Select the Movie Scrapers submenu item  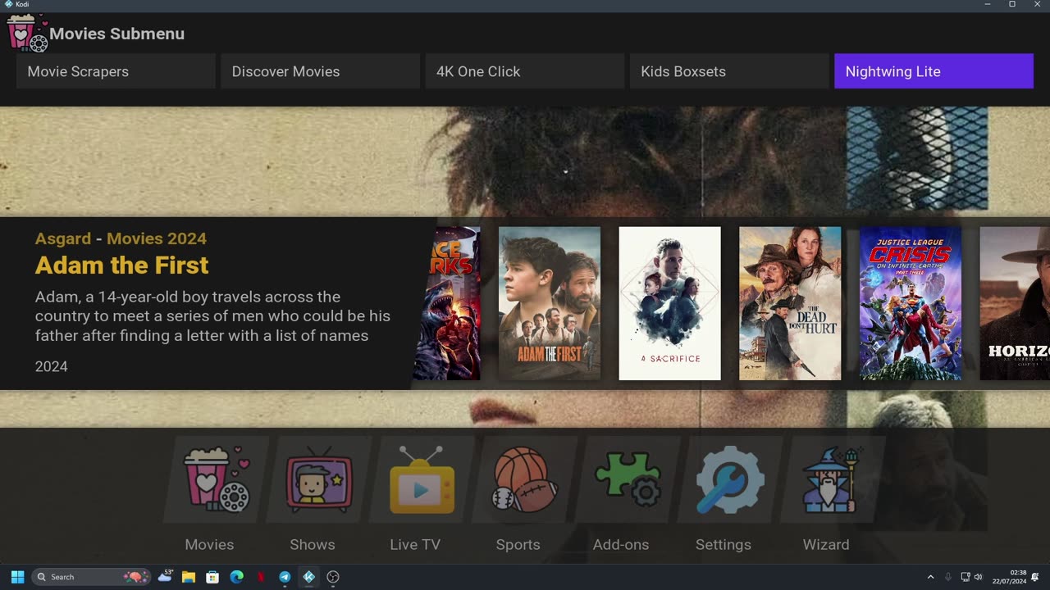[116, 71]
